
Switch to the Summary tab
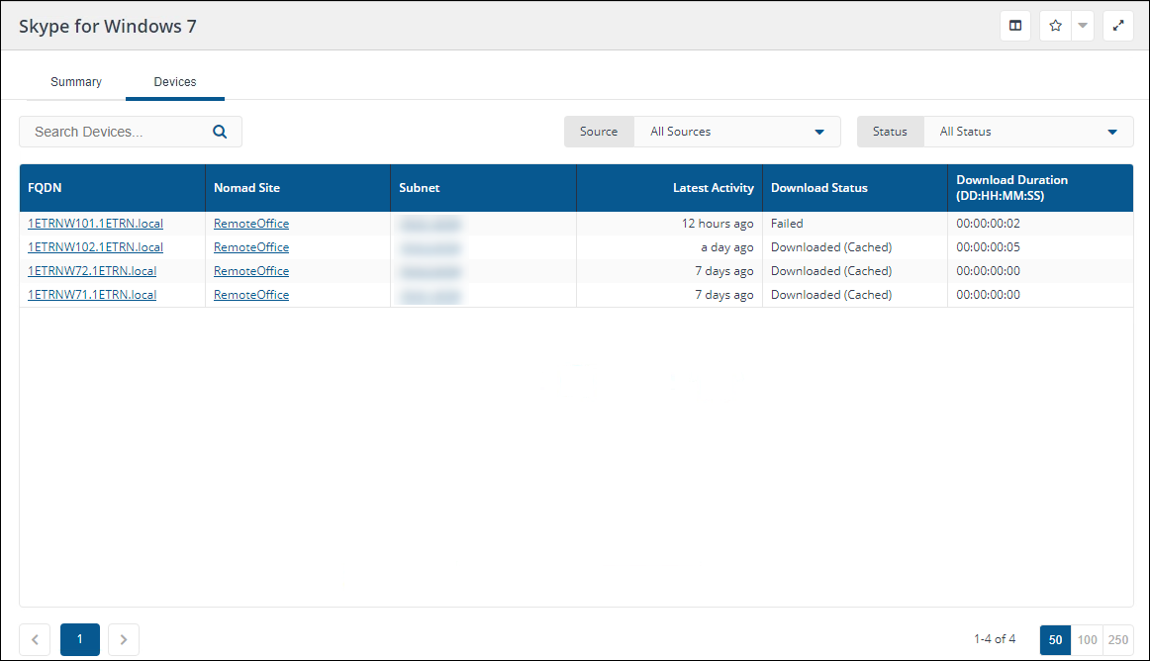76,82
